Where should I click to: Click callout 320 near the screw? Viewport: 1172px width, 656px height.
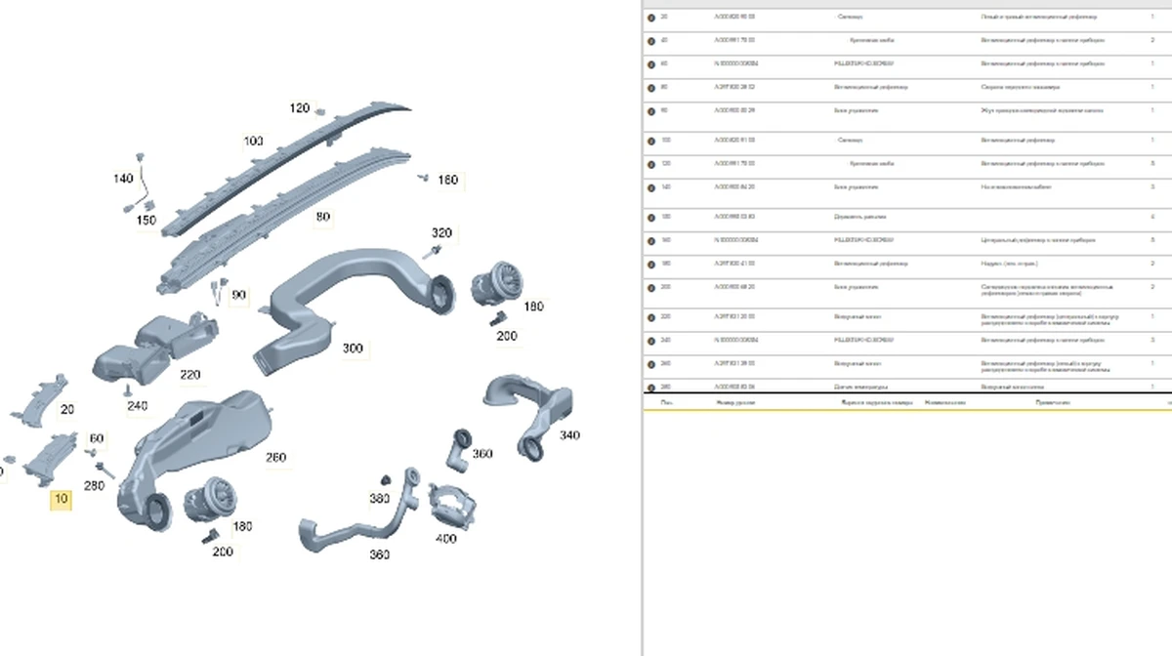(x=442, y=233)
